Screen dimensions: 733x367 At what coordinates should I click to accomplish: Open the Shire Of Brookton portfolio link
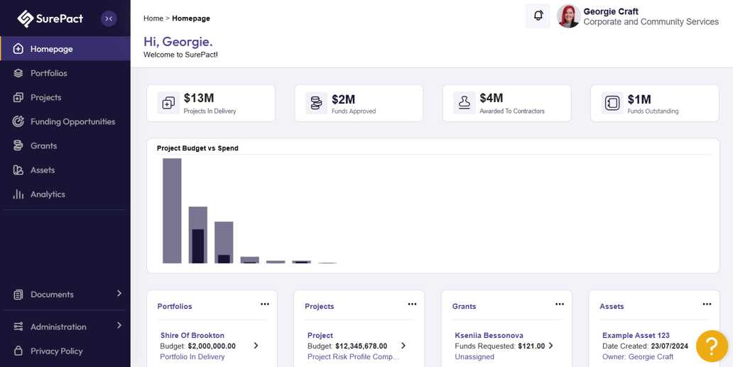click(192, 335)
